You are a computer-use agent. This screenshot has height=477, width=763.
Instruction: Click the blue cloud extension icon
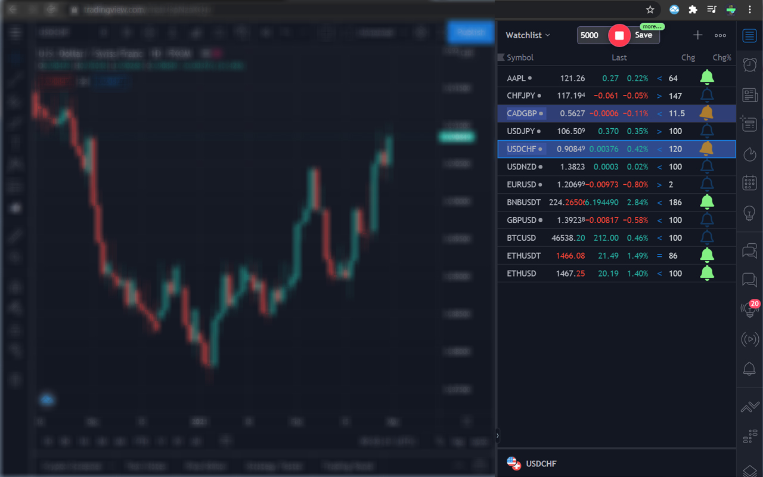click(674, 10)
